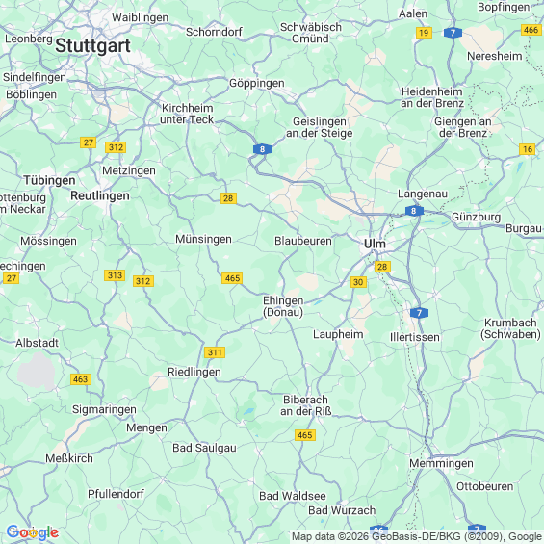544x544 pixels.
Task: Click the A8 highway shield near Langenau
Action: 414,211
